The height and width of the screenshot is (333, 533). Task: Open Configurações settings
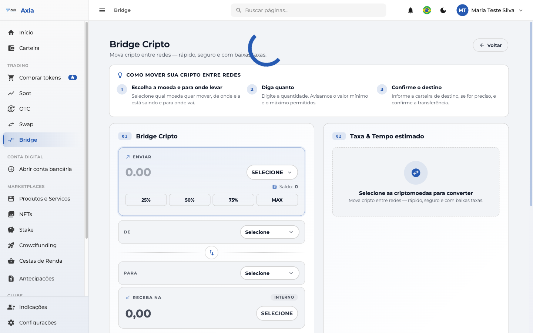[x=44, y=323]
